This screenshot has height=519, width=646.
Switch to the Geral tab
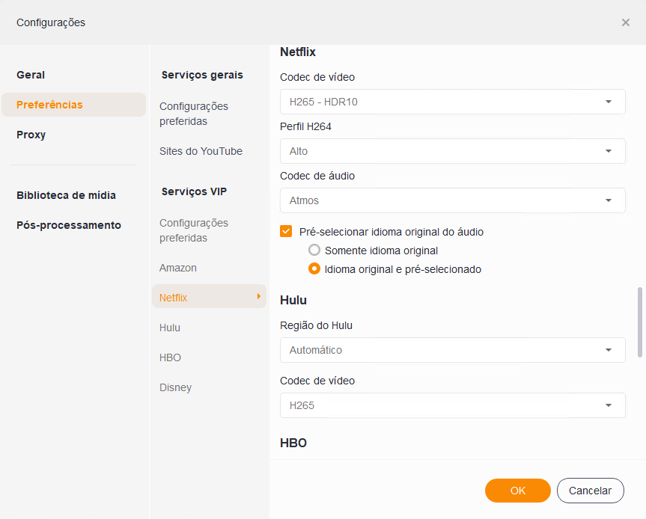coord(31,75)
